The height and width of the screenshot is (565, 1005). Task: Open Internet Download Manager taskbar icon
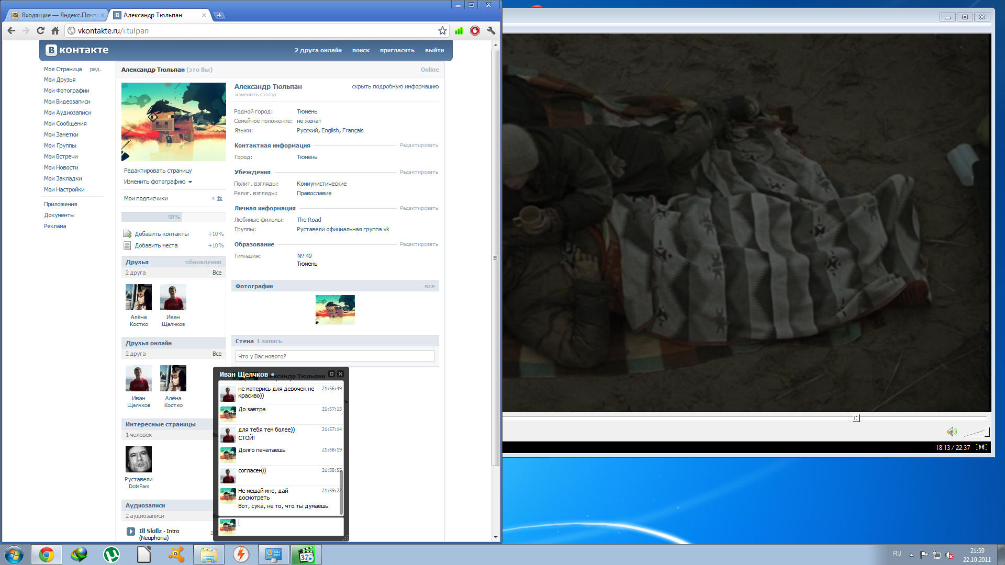(x=79, y=555)
